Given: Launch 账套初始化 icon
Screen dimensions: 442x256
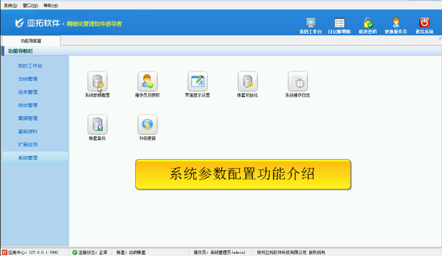Looking at the screenshot, I should [x=247, y=81].
